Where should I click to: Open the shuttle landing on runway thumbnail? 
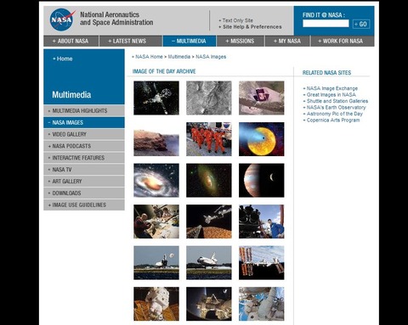tap(209, 263)
